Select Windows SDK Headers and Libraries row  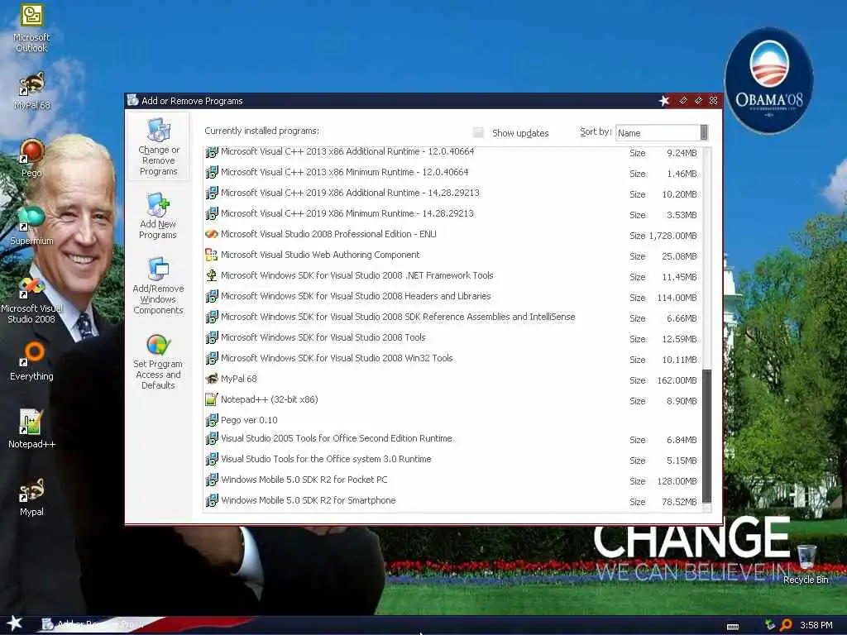click(x=452, y=297)
